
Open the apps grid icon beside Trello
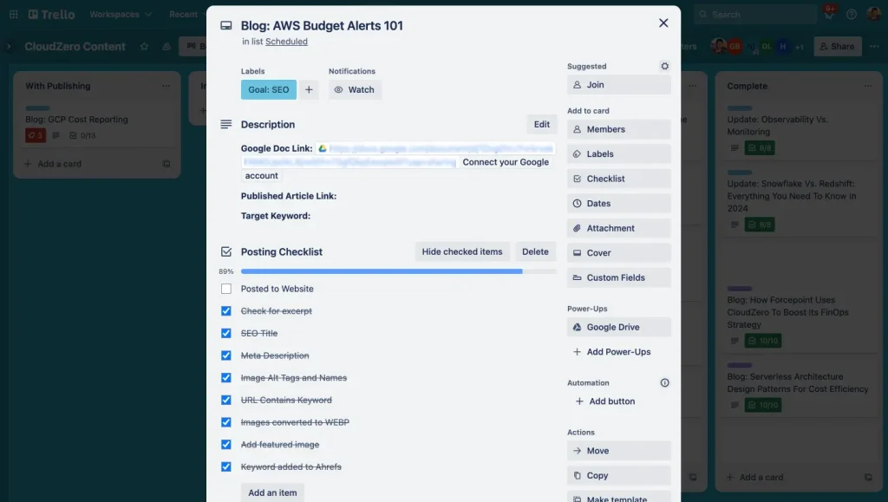(14, 14)
